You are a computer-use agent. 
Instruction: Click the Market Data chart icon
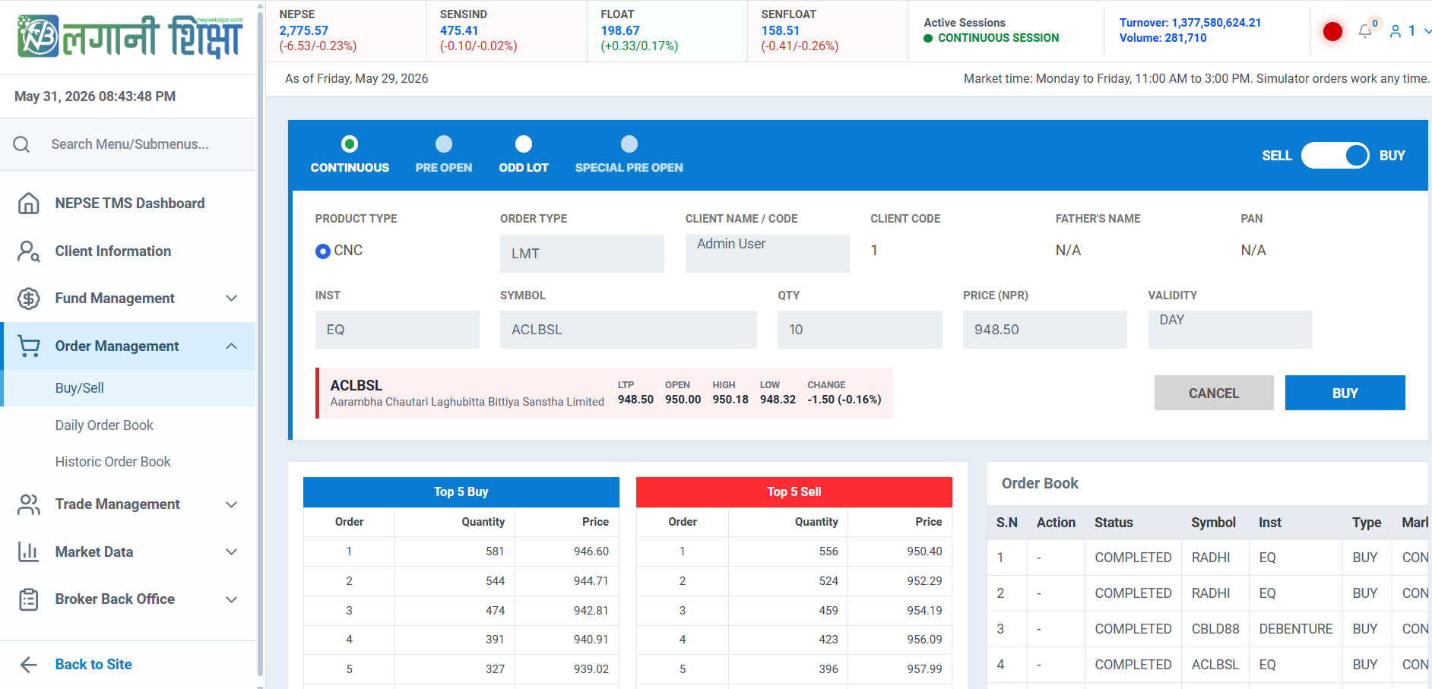coord(29,552)
